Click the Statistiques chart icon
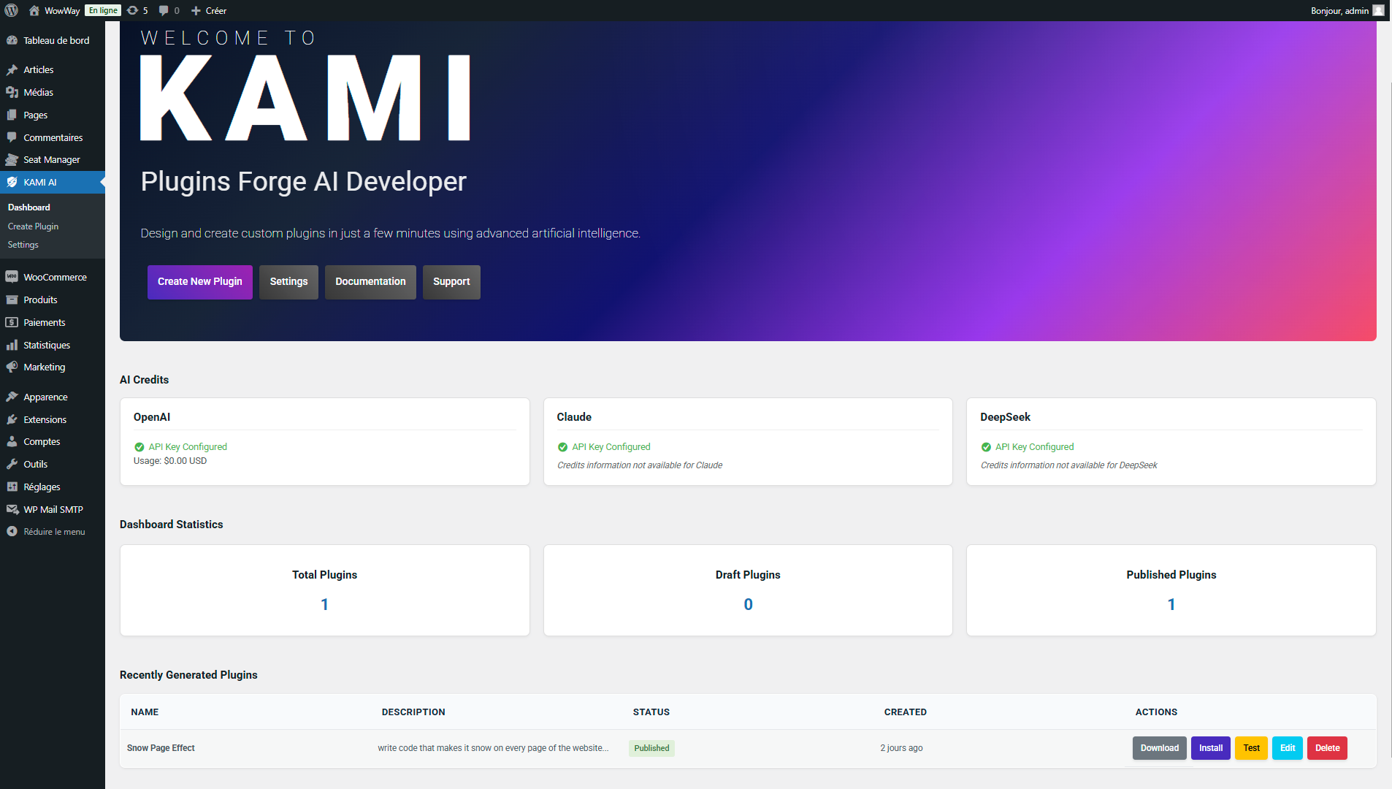 12,345
